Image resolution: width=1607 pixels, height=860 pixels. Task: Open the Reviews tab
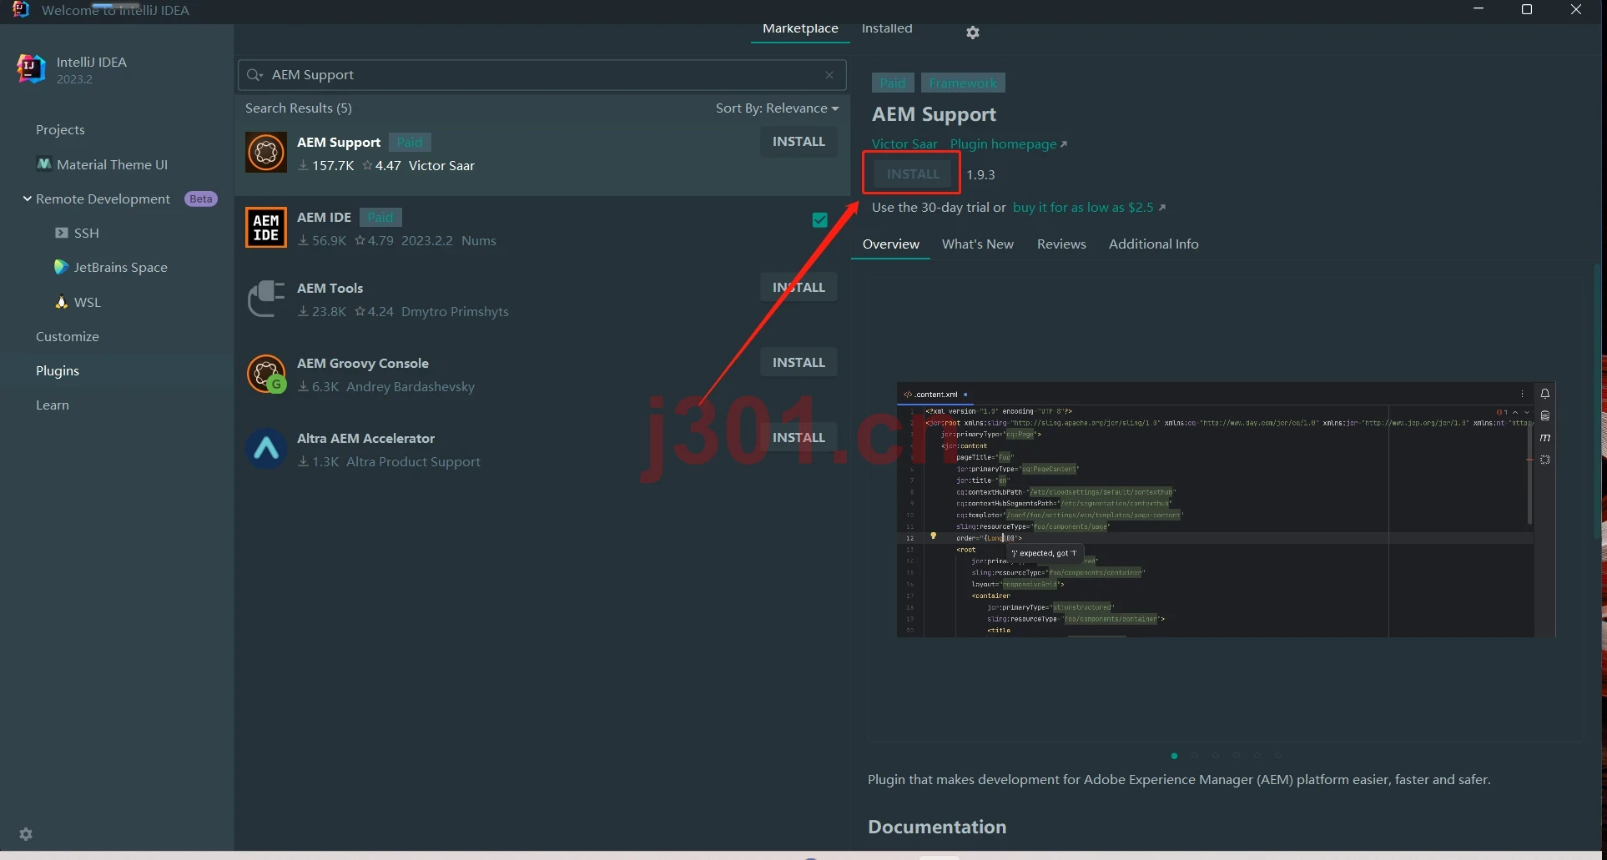[x=1061, y=244]
